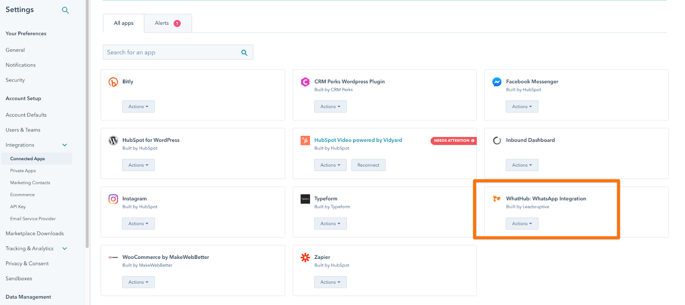Open Actions dropdown for Inbound Dashboard

522,165
